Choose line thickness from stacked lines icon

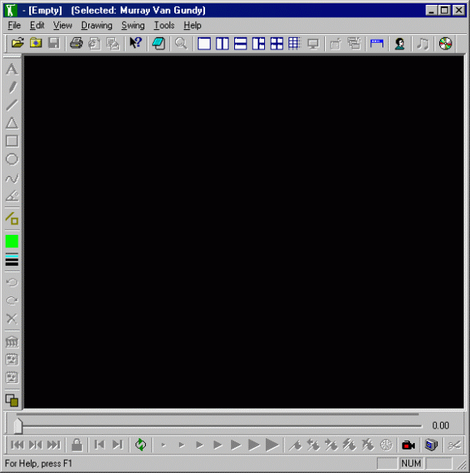click(x=12, y=259)
